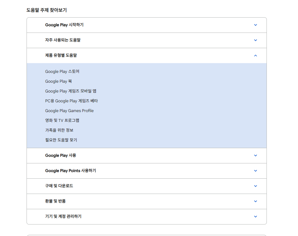This screenshot has width=298, height=236.
Task: Expand the Google Play 사용 chevron
Action: [x=256, y=156]
